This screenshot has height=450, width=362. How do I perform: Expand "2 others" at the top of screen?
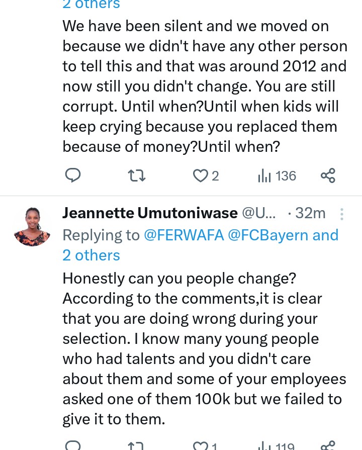pos(91,5)
